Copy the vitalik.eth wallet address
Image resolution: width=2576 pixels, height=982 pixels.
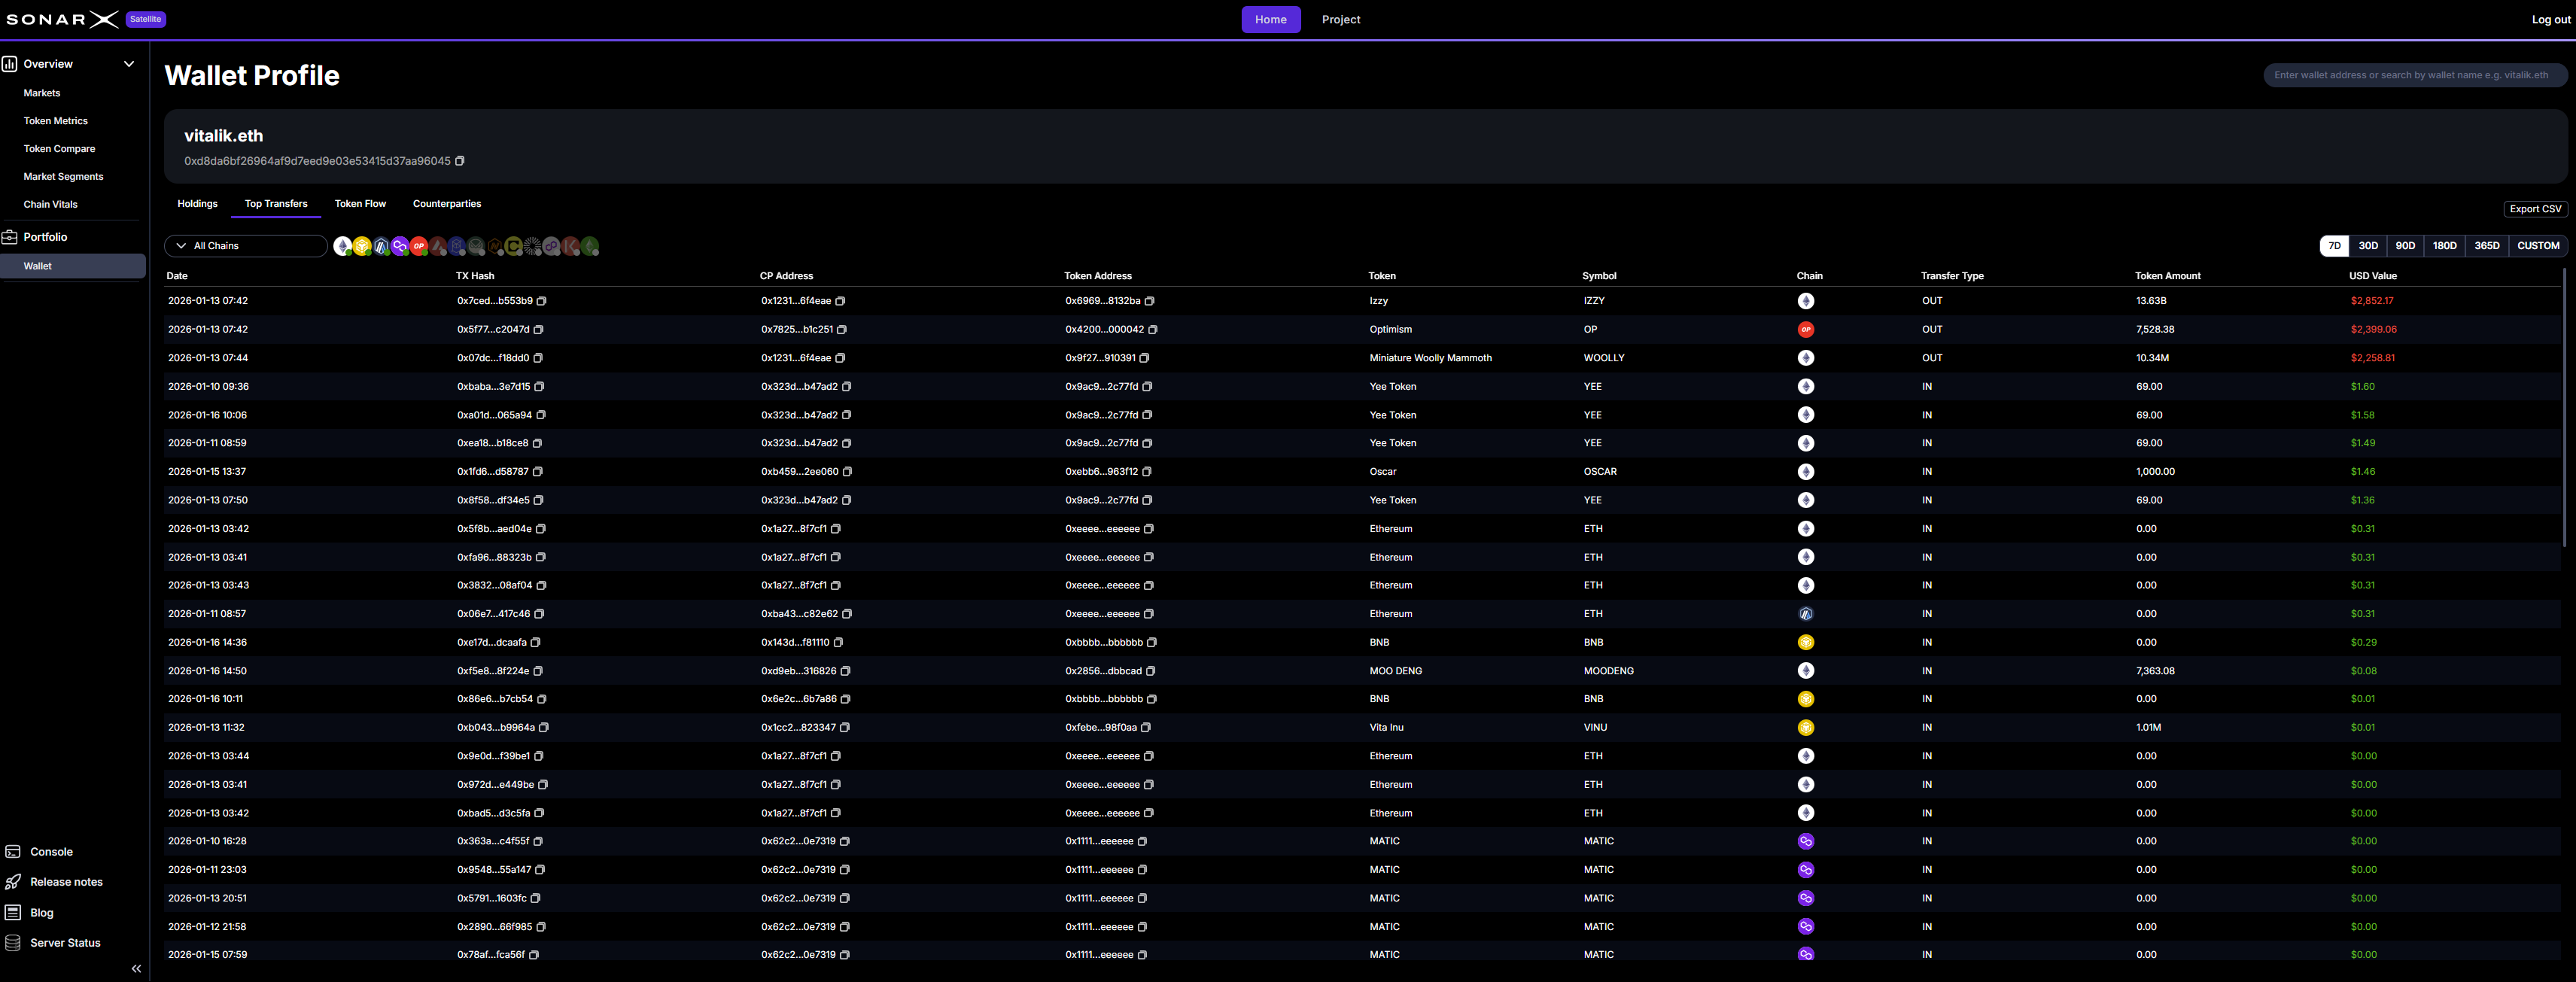click(460, 160)
